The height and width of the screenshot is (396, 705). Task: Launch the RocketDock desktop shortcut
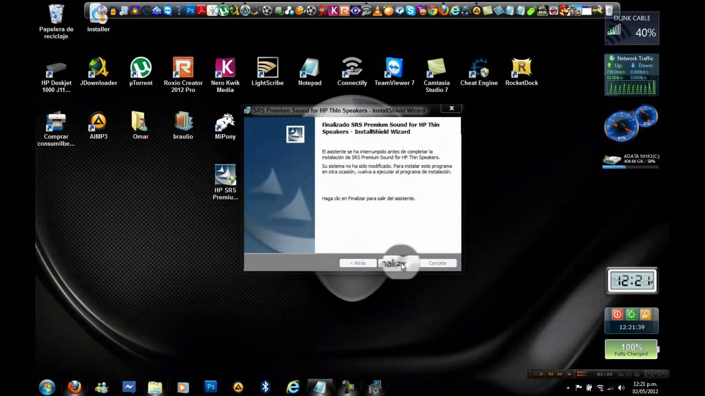point(522,72)
